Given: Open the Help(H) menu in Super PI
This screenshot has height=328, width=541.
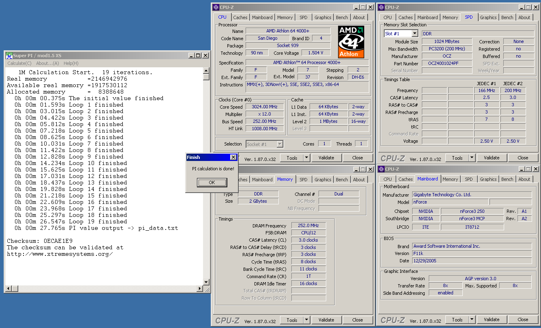Looking at the screenshot, I should [x=71, y=63].
